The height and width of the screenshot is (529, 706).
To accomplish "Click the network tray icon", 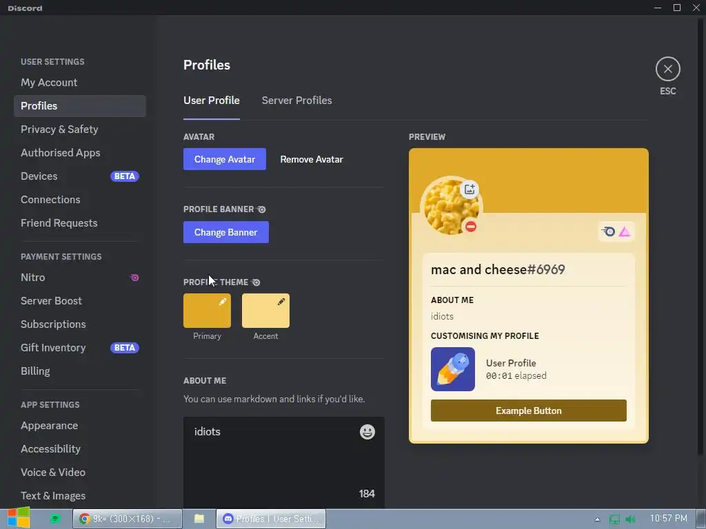I will pos(614,519).
